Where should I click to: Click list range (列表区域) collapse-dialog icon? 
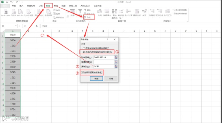[x=116, y=57]
